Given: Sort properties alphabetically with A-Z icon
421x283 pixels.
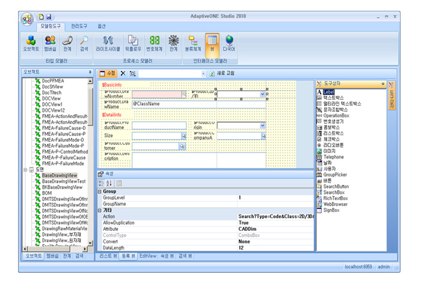Looking at the screenshot, I should pyautogui.click(x=109, y=183).
